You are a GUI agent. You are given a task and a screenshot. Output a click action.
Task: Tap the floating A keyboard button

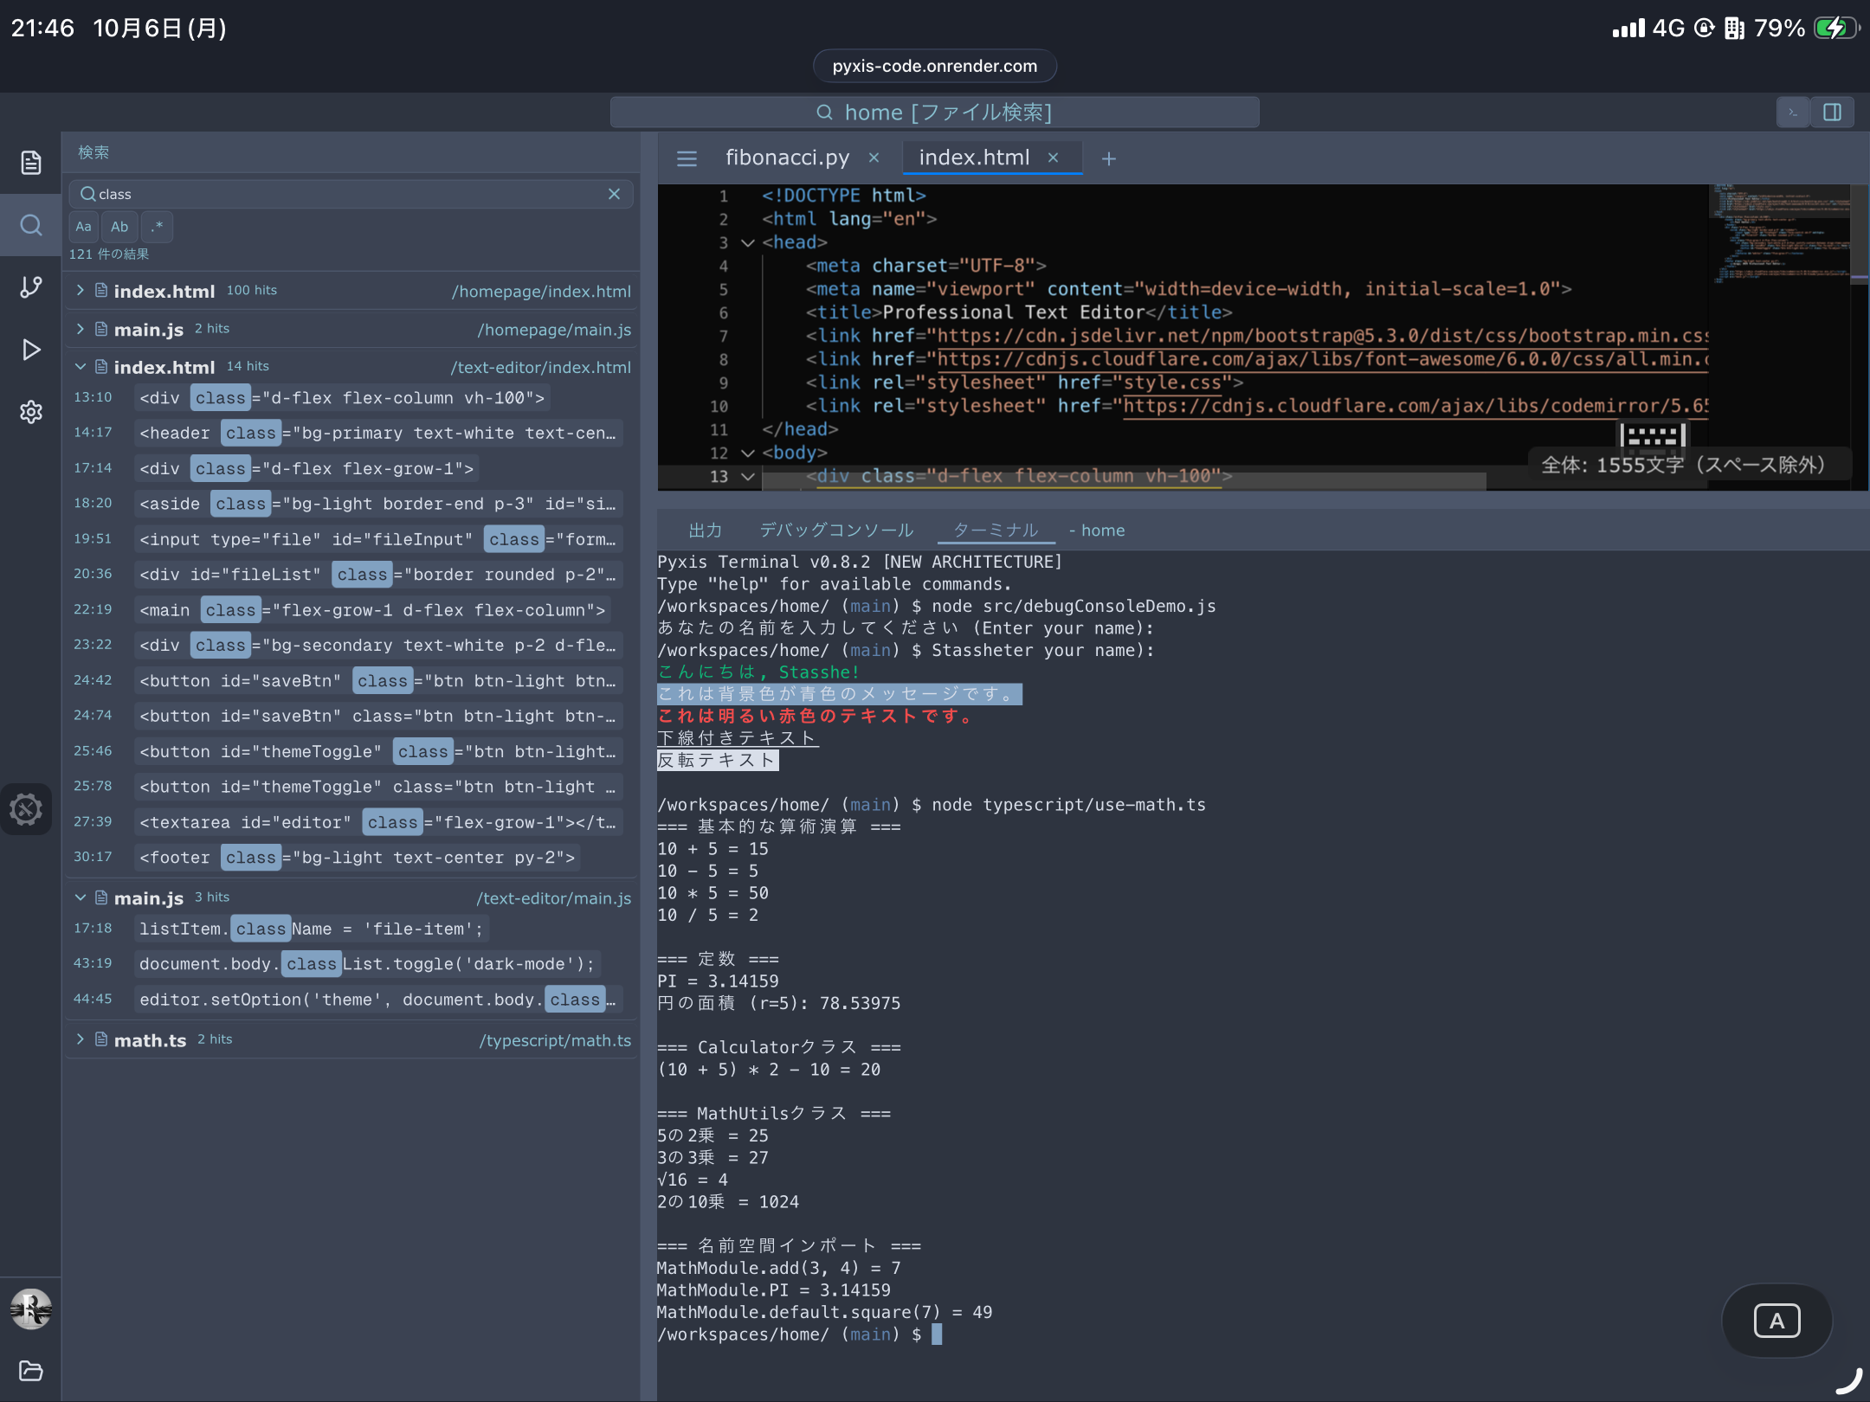pyautogui.click(x=1776, y=1320)
